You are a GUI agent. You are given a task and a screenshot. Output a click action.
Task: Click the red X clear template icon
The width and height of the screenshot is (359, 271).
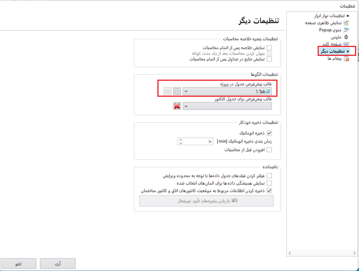(x=177, y=106)
